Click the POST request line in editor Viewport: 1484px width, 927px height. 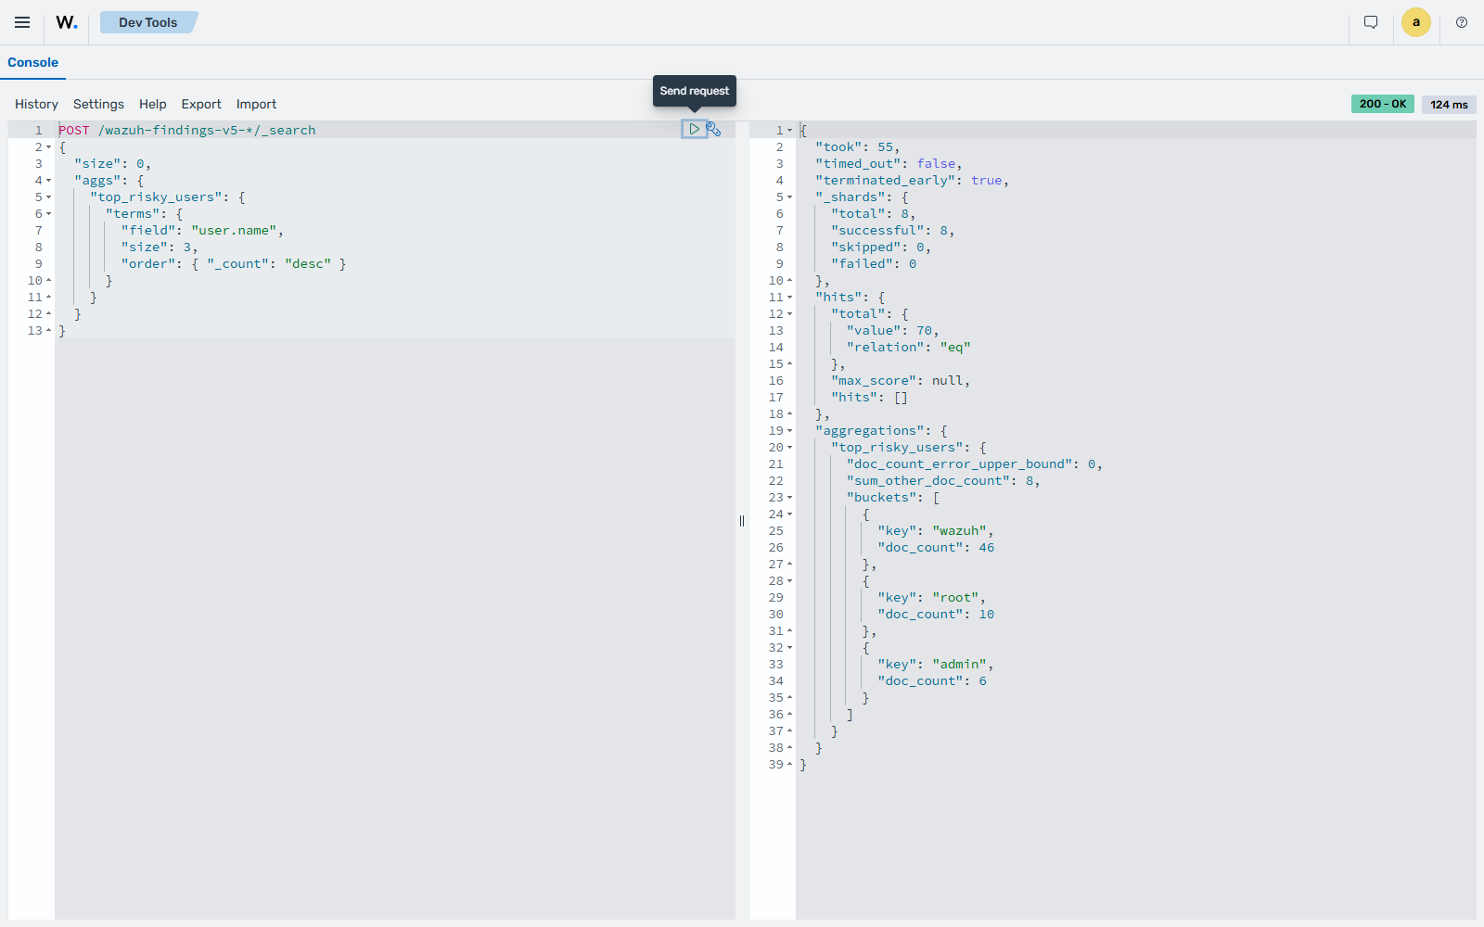pyautogui.click(x=186, y=130)
